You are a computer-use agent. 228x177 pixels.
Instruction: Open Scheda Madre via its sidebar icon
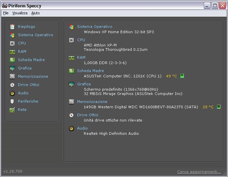pos(12,60)
